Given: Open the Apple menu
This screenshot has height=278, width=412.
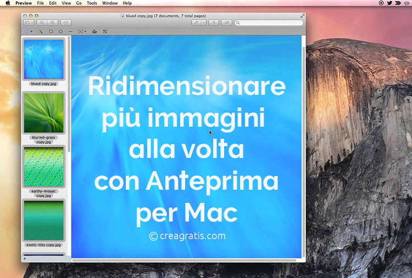Looking at the screenshot, I should (x=8, y=3).
